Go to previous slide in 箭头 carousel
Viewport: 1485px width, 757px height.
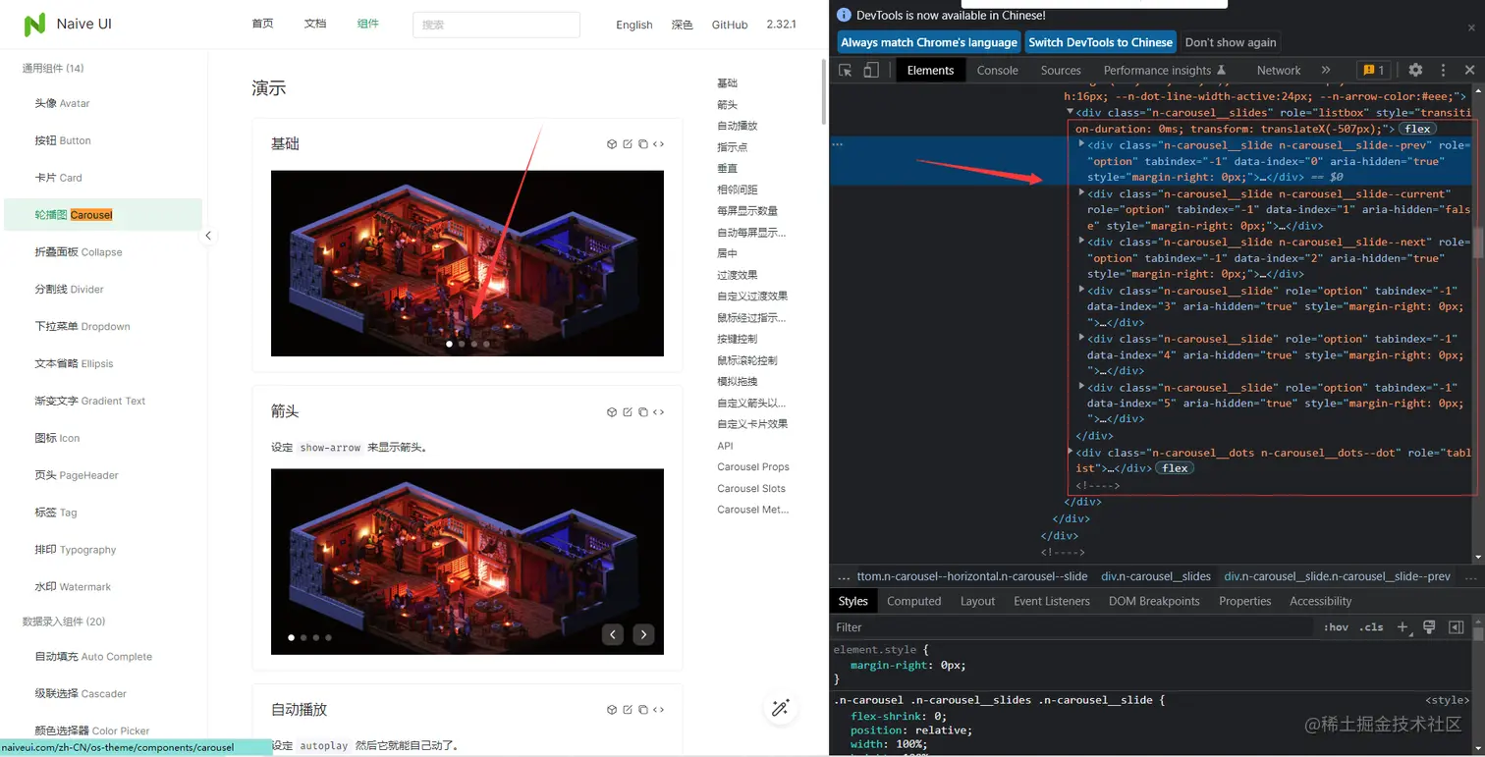click(613, 634)
